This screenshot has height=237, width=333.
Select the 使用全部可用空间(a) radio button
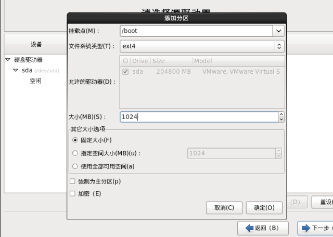[75, 166]
